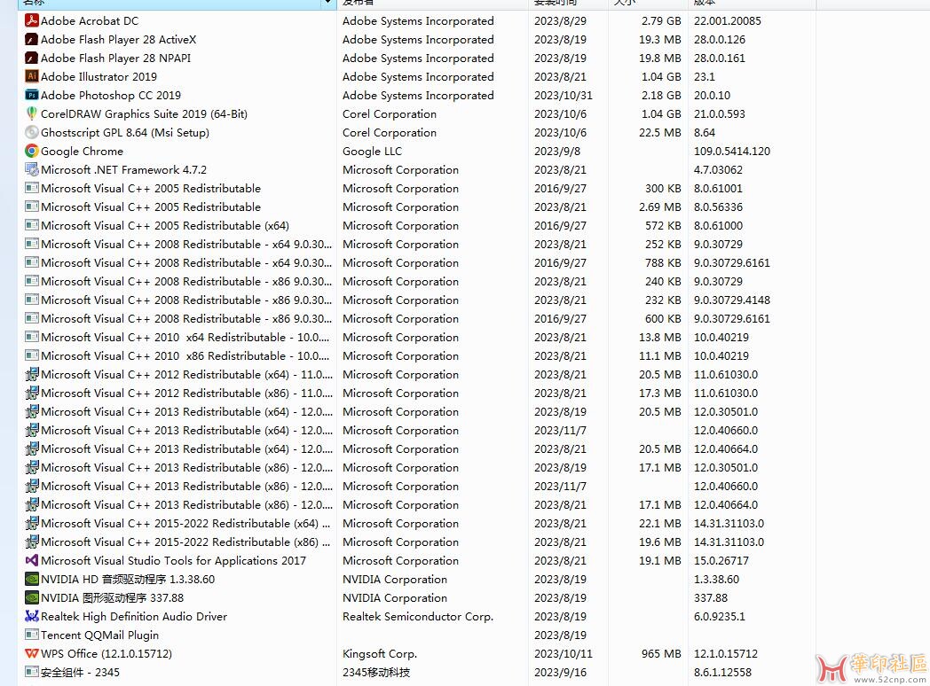Click the Visual C++ 2010 x86 Redistributable icon
The width and height of the screenshot is (930, 686).
[31, 356]
